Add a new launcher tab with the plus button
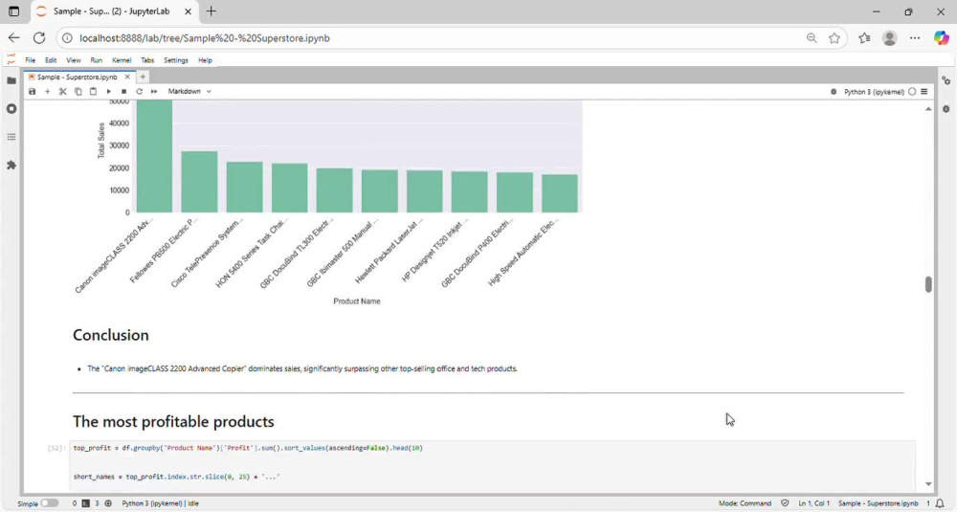 pos(143,77)
